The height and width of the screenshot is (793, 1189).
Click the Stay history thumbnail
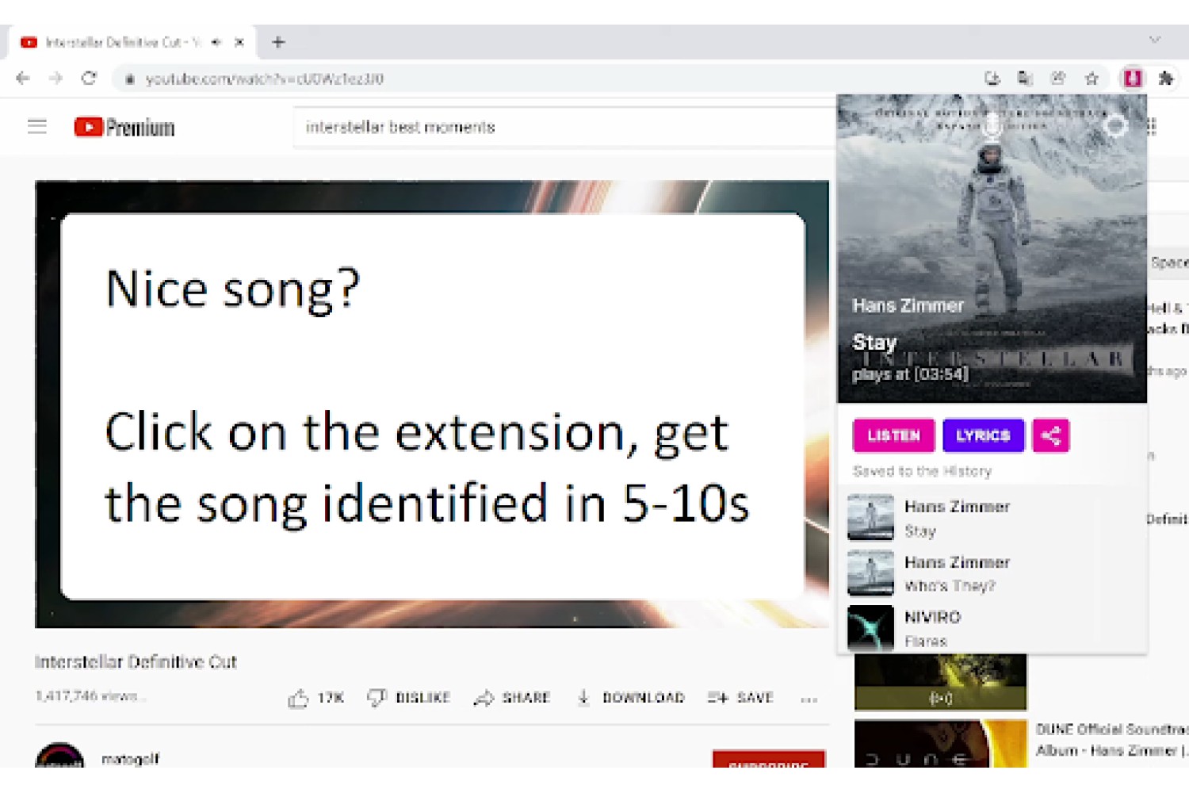click(x=870, y=518)
